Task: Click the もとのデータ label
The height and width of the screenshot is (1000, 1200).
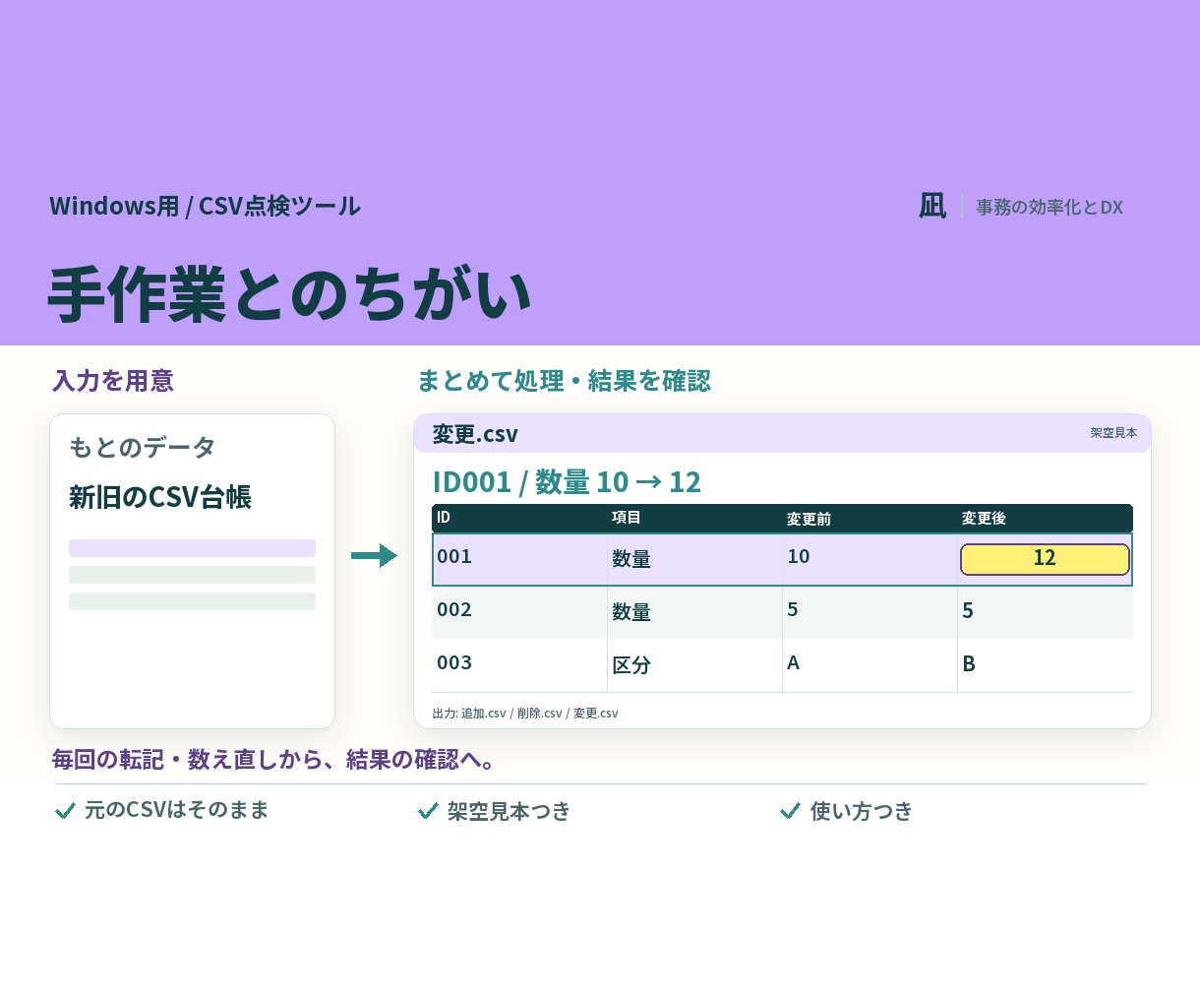Action: click(x=142, y=447)
